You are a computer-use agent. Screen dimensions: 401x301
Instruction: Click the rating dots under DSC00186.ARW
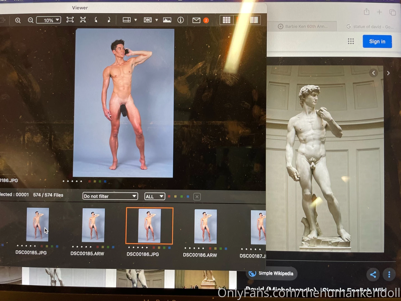(x=194, y=248)
